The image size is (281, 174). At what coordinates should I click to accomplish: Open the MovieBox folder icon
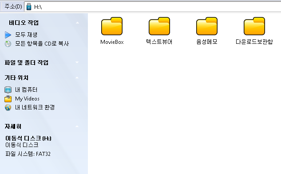112,26
